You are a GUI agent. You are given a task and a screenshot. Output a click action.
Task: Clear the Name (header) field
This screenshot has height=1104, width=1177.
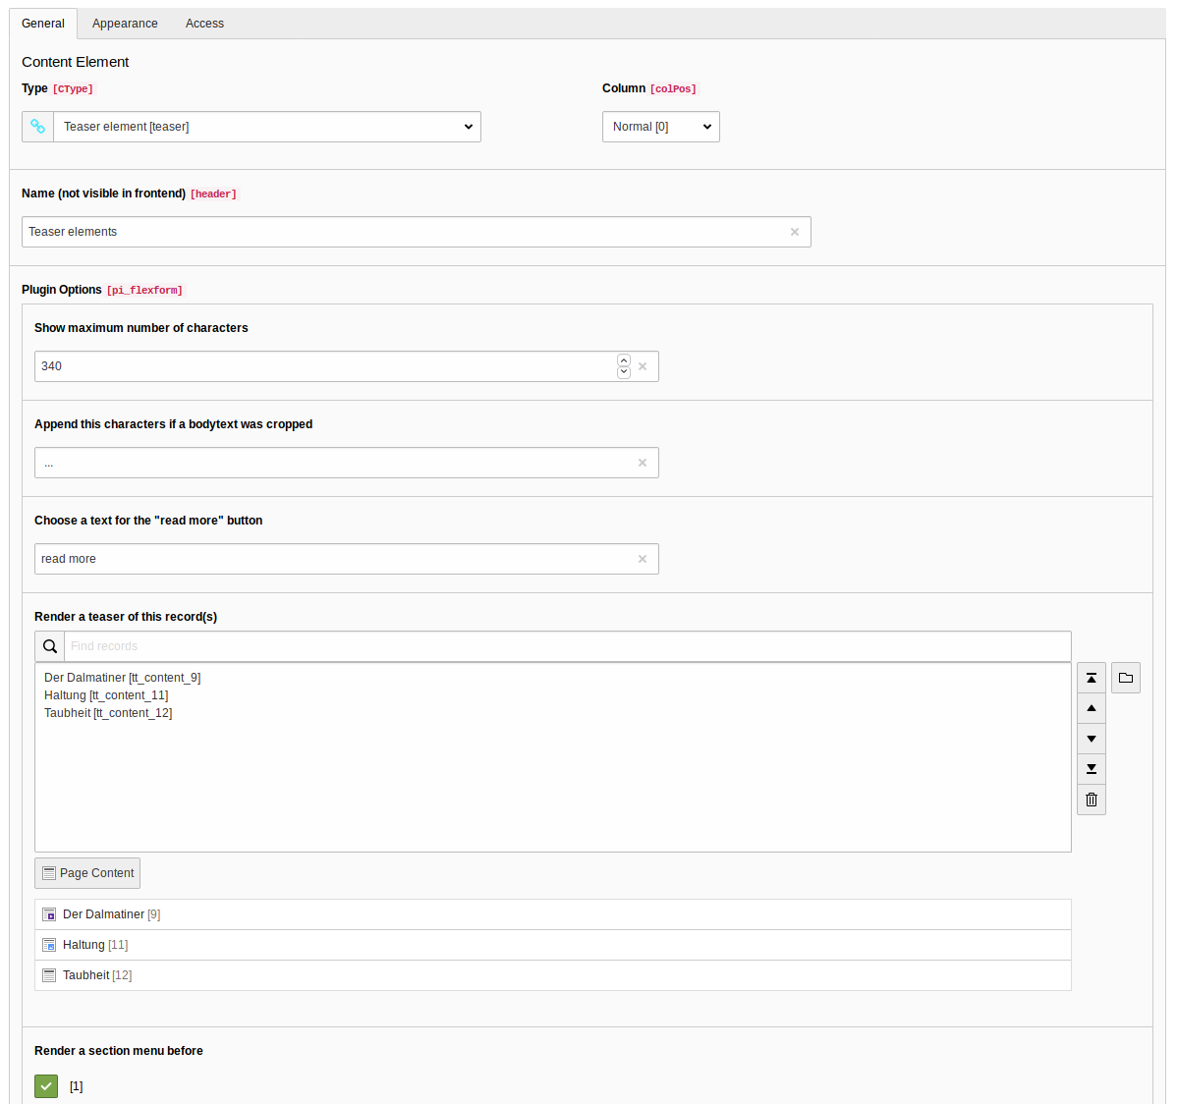coord(794,232)
